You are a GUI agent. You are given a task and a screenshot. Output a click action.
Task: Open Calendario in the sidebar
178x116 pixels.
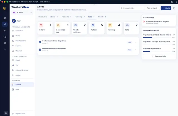(22, 31)
